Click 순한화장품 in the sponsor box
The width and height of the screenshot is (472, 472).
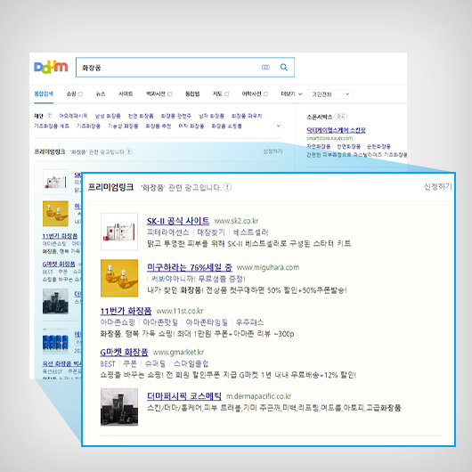(x=378, y=146)
